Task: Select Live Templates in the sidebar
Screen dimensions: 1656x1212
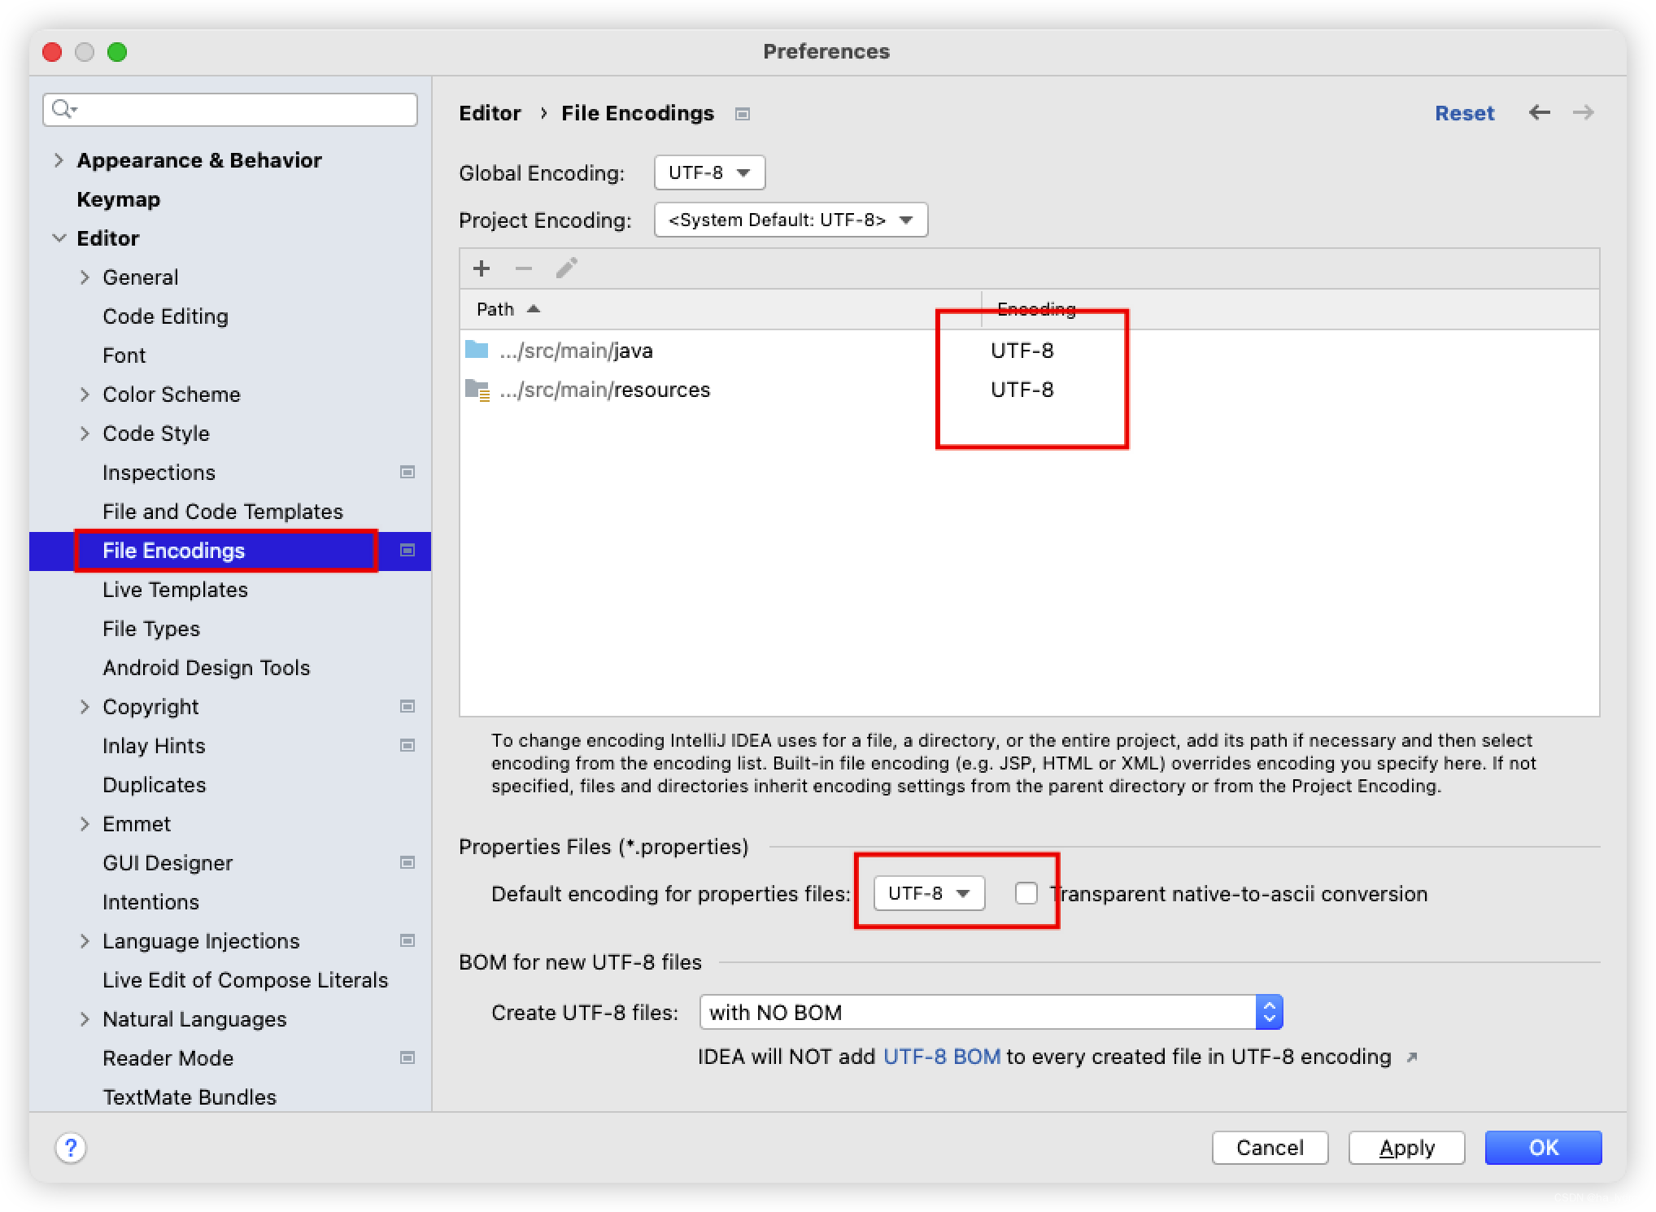Action: (175, 590)
